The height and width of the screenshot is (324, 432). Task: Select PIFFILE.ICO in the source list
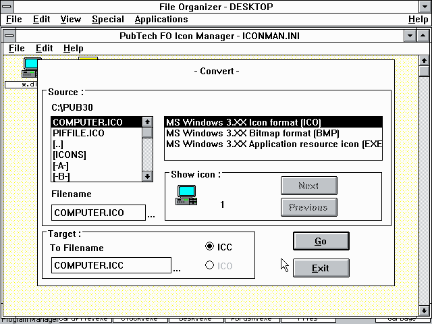(x=78, y=133)
